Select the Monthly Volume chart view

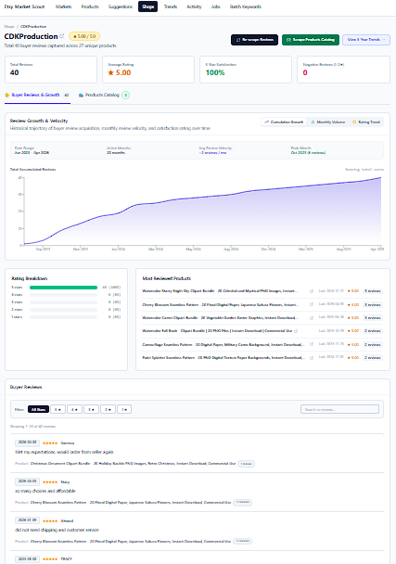click(327, 122)
